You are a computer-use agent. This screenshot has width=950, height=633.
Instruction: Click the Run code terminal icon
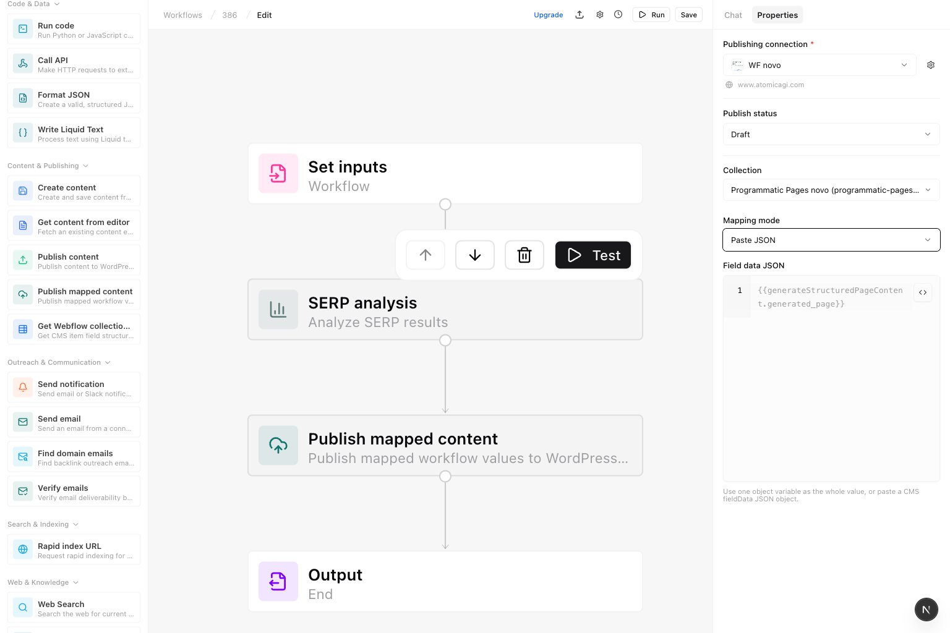(23, 29)
